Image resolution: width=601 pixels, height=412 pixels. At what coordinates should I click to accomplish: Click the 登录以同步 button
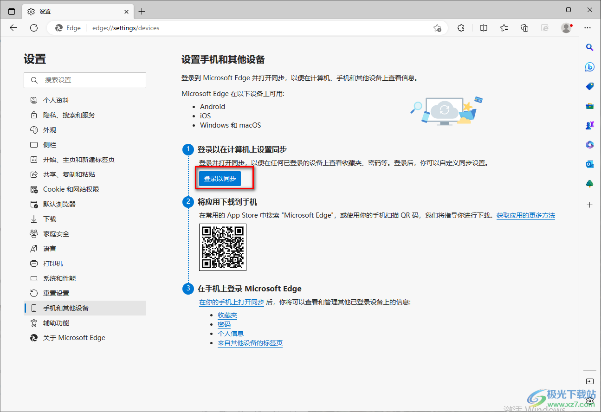coord(220,179)
